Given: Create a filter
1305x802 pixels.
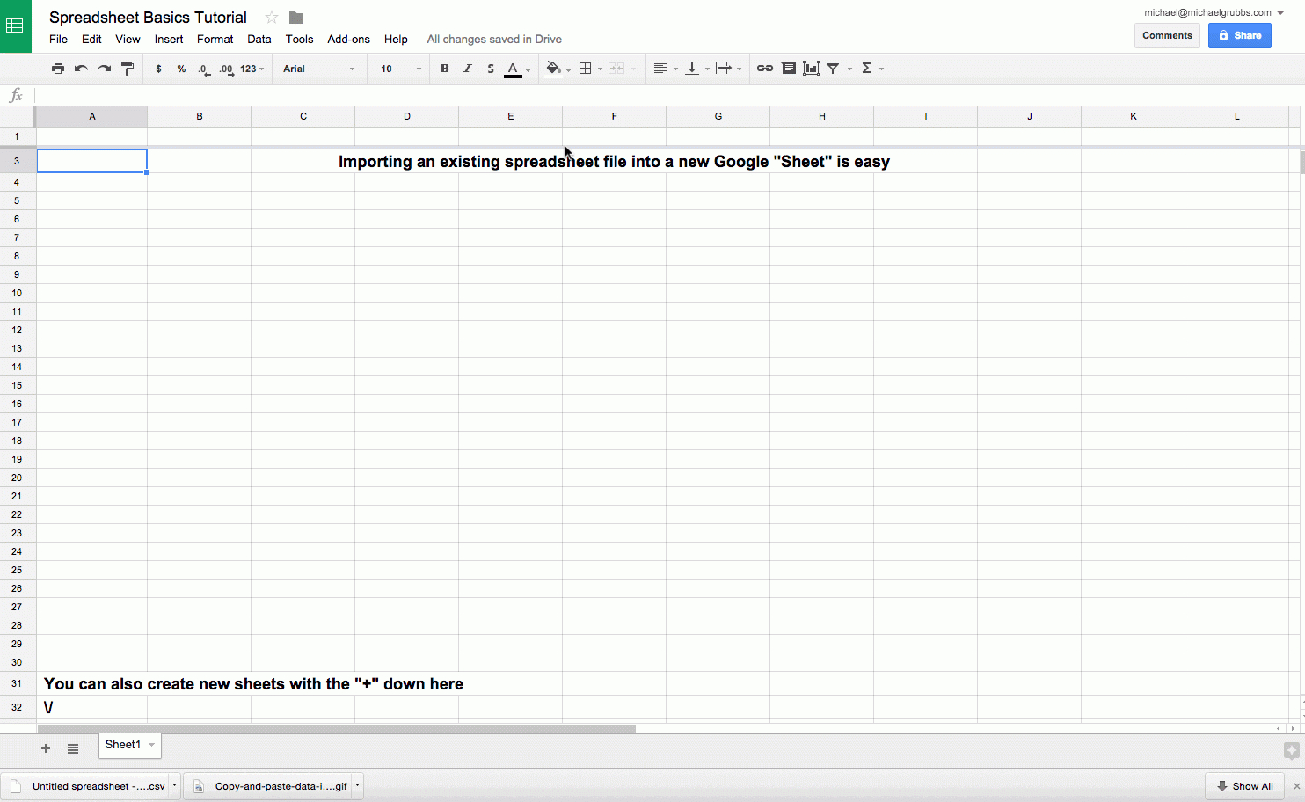Looking at the screenshot, I should point(832,68).
